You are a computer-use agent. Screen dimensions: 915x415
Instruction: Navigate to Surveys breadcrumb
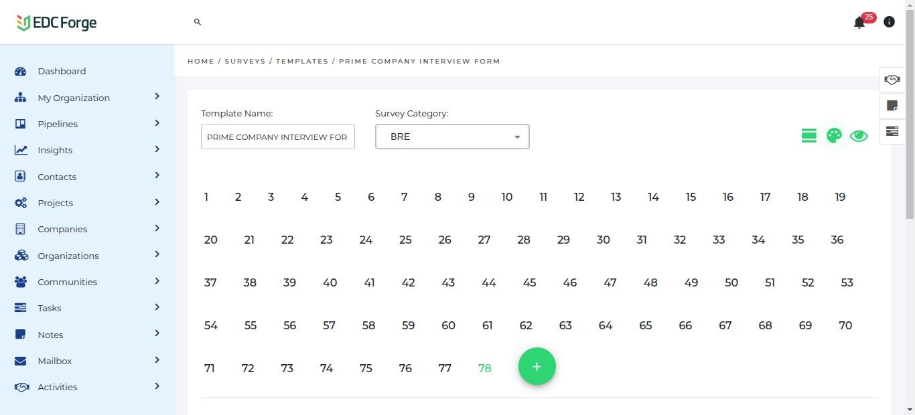click(x=245, y=61)
